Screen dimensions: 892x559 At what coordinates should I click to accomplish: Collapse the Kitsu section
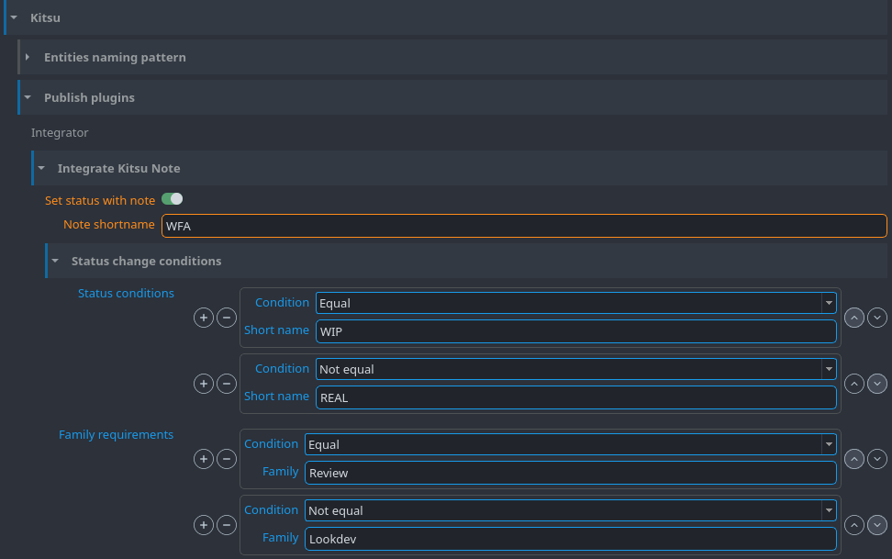pos(11,17)
